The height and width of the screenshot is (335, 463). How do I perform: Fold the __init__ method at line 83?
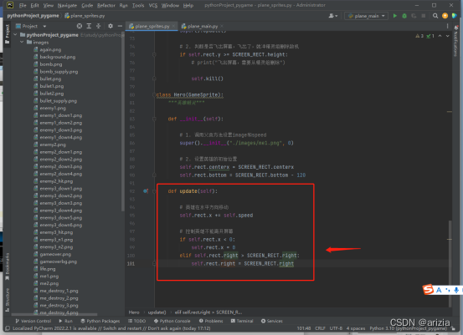[154, 119]
